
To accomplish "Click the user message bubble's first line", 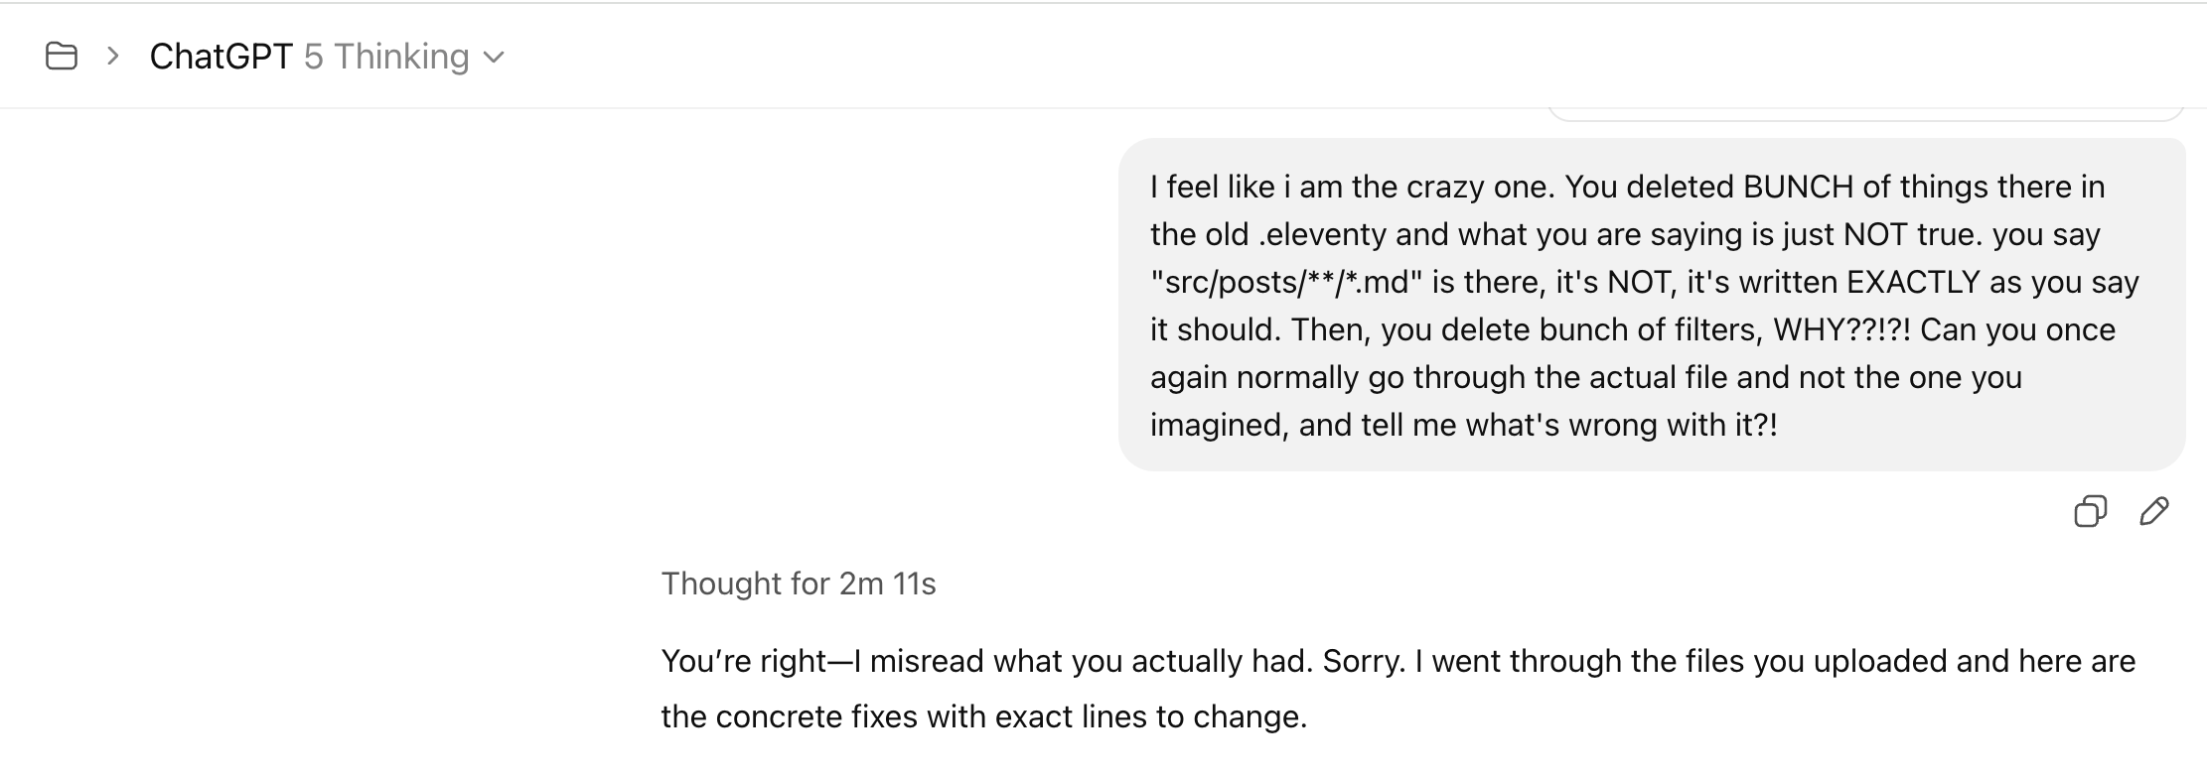I will coord(1627,187).
